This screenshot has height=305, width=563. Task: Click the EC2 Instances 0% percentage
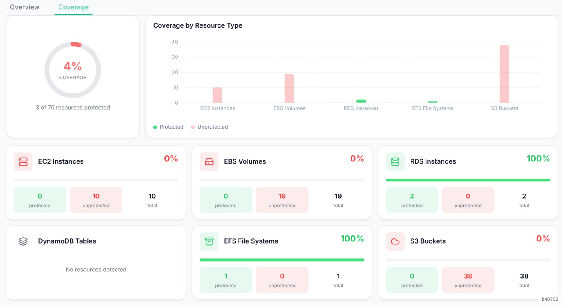pyautogui.click(x=171, y=159)
